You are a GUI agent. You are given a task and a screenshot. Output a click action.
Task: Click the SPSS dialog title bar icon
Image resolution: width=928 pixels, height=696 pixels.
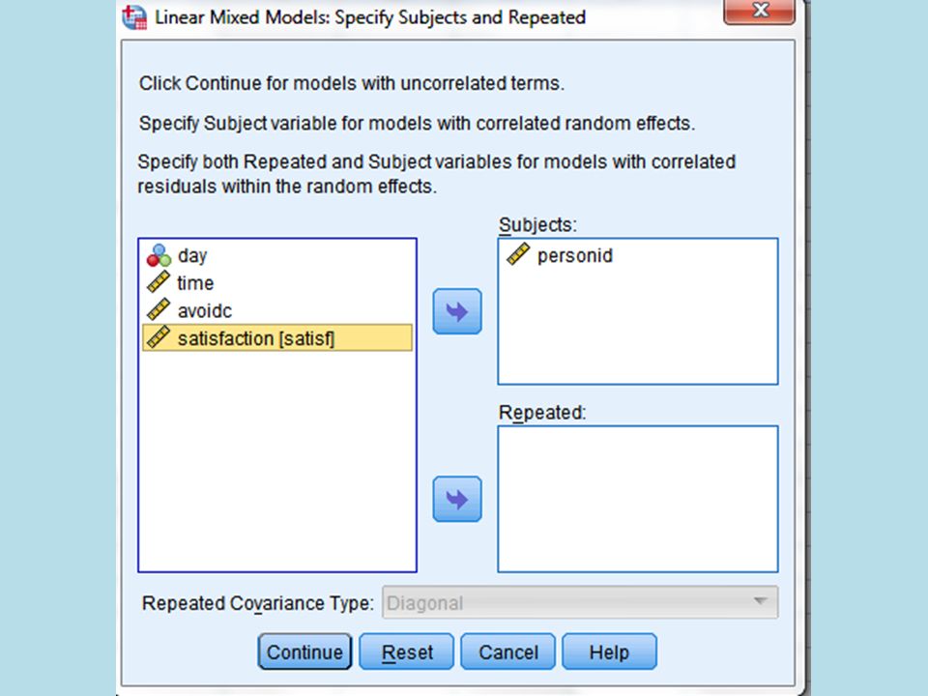click(134, 17)
